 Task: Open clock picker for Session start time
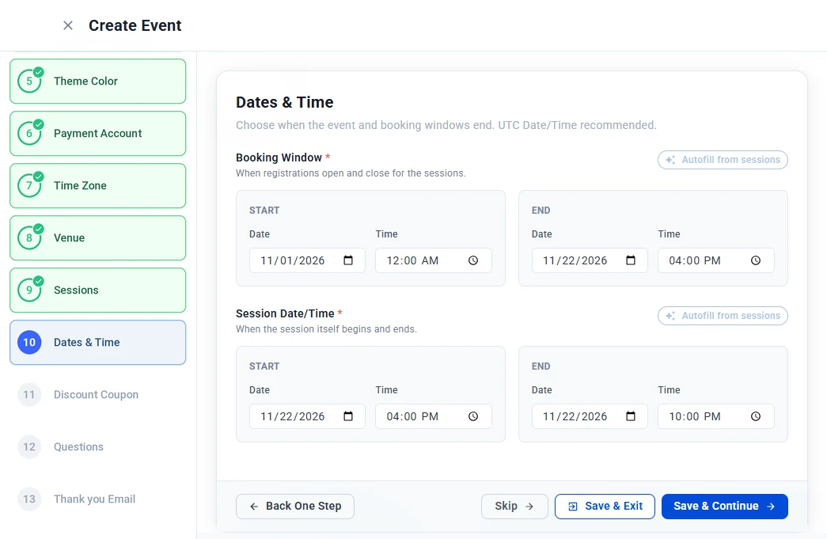point(473,416)
